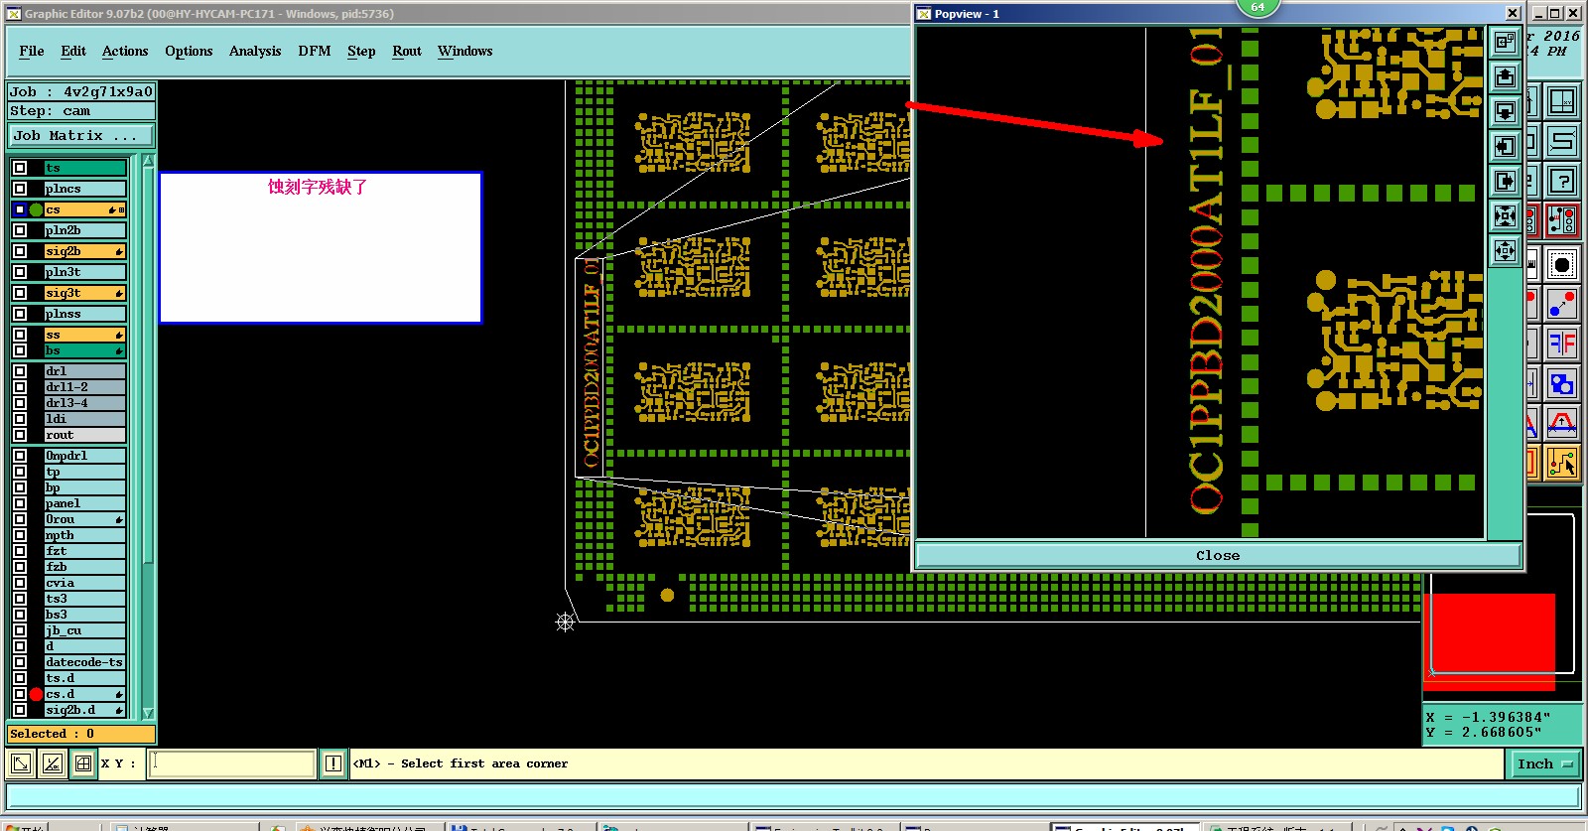Click the layer list scroll-down arrow
The image size is (1588, 831).
(148, 713)
